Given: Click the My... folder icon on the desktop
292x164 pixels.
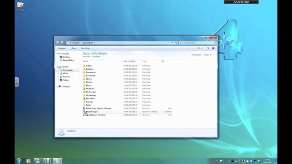Looking at the screenshot, I should click(20, 5).
